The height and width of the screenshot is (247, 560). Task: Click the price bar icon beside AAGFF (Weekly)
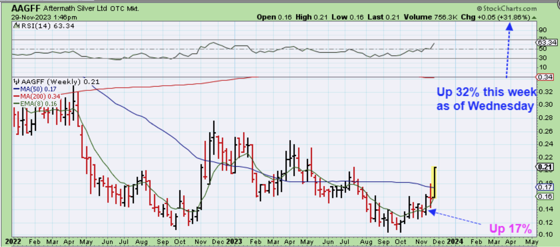pos(17,82)
